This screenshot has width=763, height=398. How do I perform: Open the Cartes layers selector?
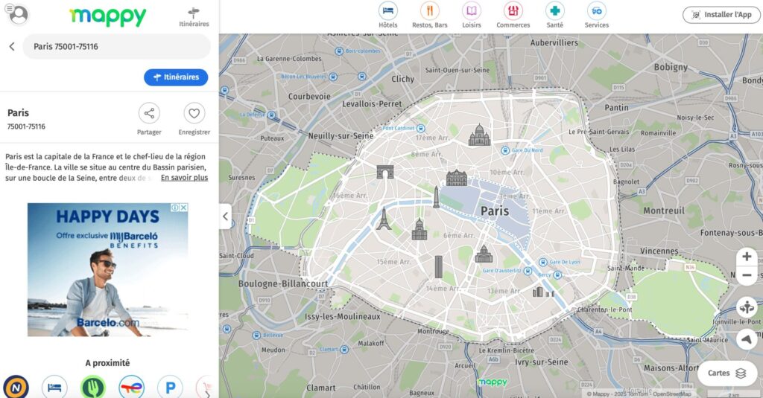[726, 373]
